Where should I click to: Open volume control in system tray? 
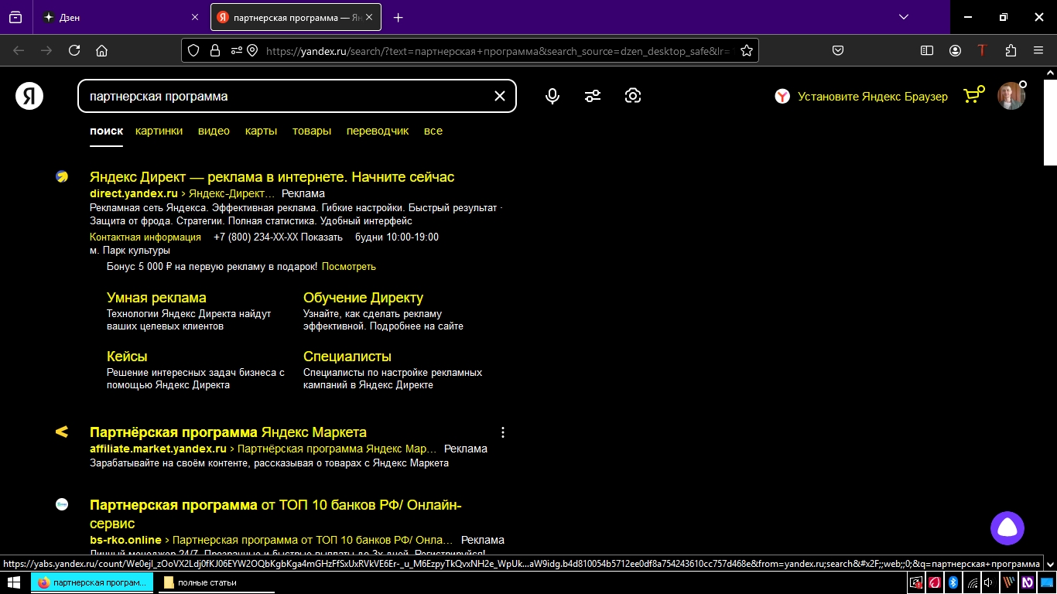989,582
